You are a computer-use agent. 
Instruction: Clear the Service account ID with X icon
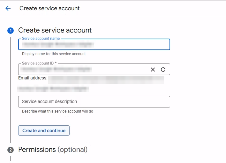point(153,70)
